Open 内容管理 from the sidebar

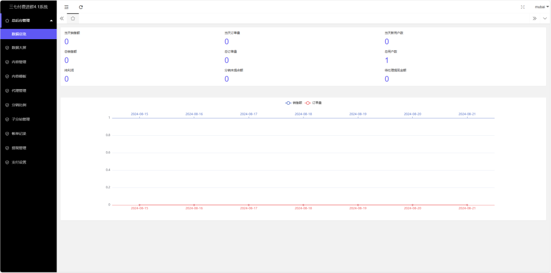point(19,62)
